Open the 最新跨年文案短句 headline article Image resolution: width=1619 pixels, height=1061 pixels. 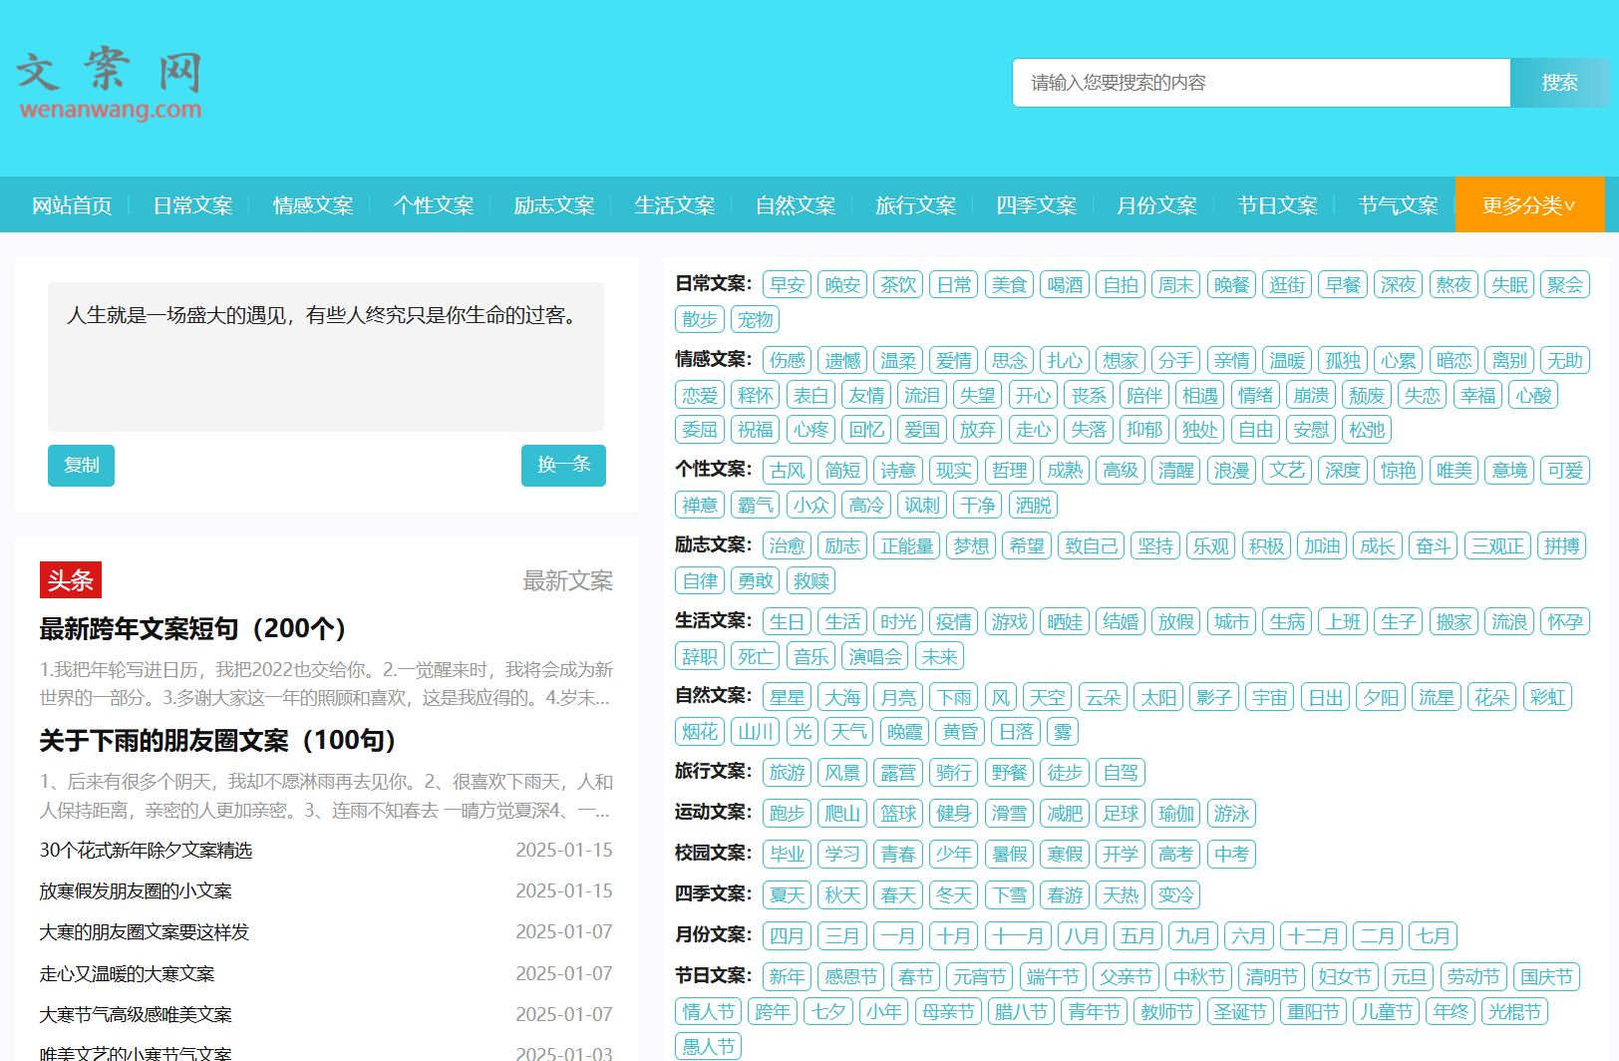tap(192, 629)
